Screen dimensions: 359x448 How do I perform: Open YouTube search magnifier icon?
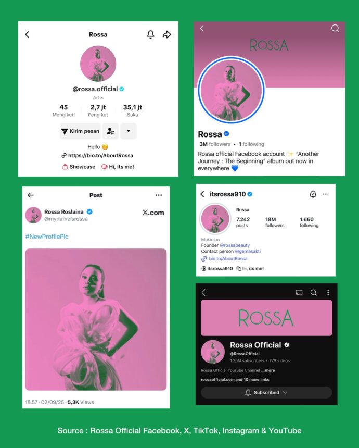314,293
